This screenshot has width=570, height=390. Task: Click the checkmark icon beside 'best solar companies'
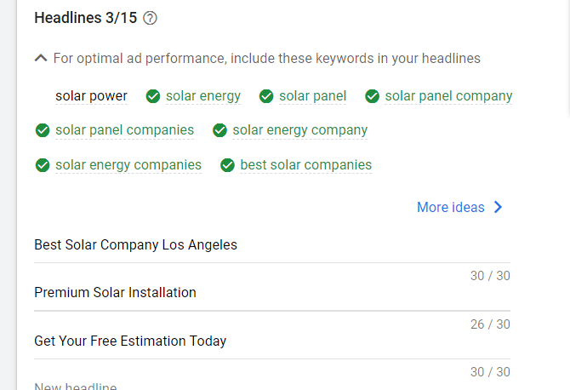point(227,165)
